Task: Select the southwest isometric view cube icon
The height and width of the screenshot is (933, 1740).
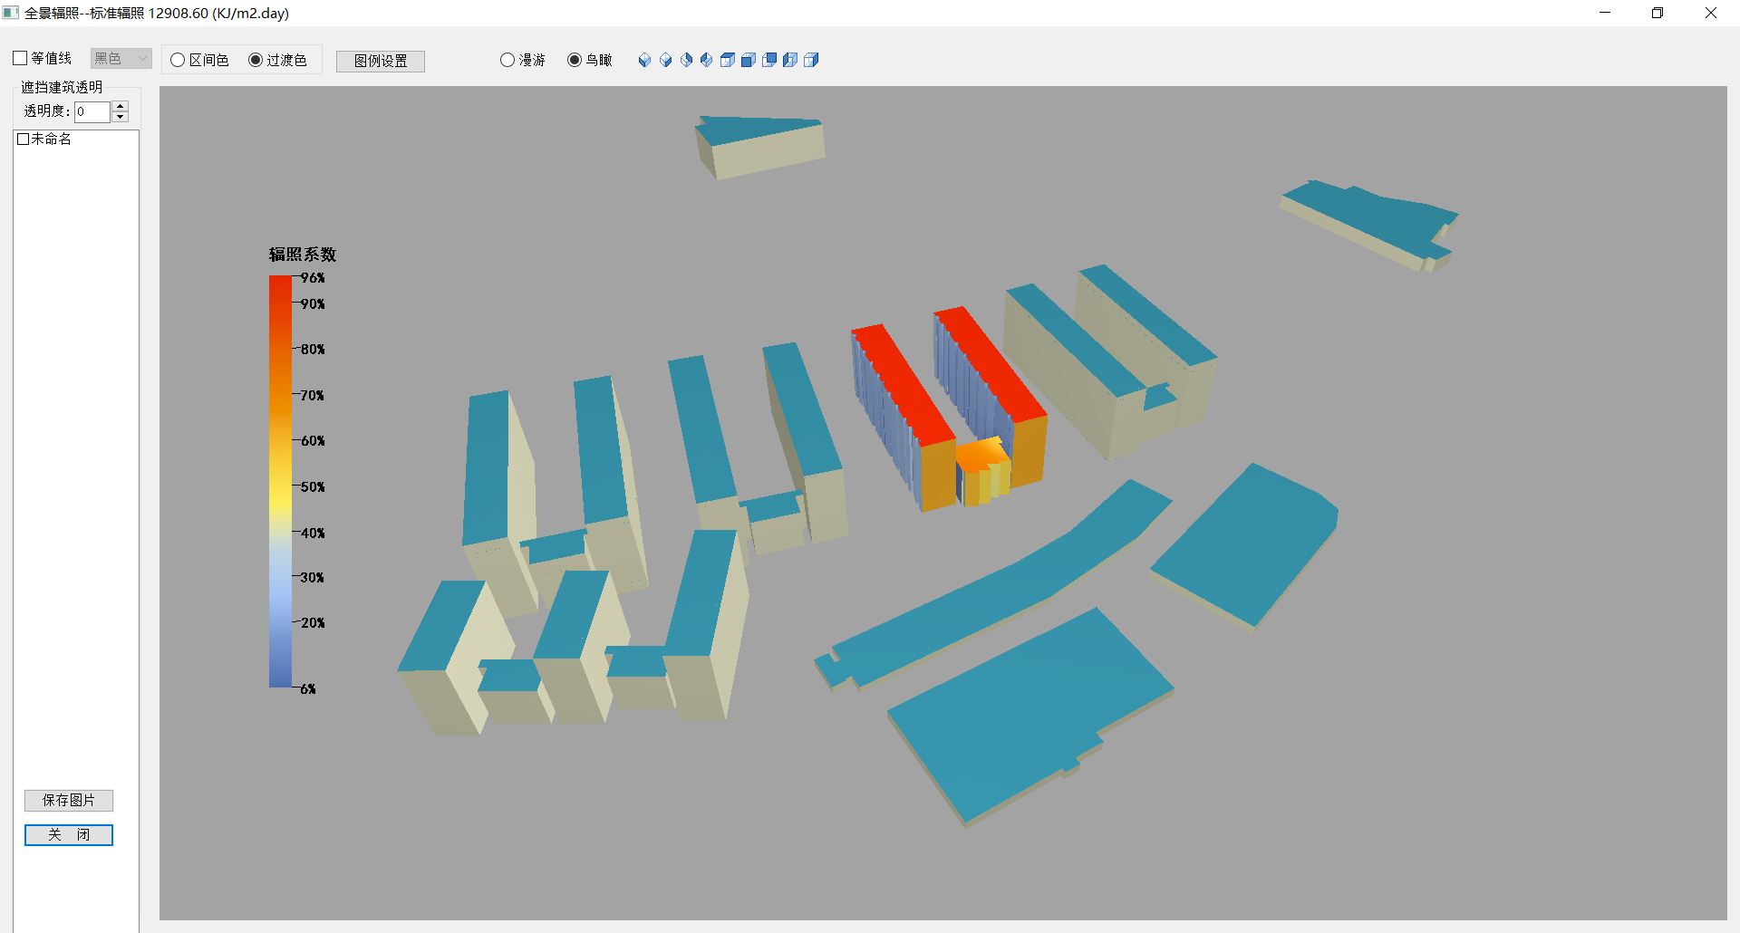Action: click(644, 60)
